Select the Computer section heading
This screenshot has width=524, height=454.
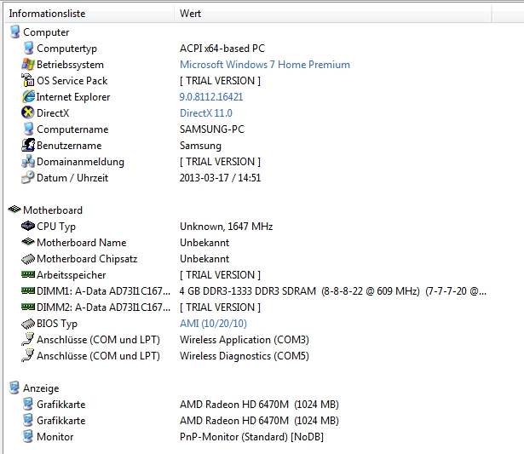click(x=46, y=32)
